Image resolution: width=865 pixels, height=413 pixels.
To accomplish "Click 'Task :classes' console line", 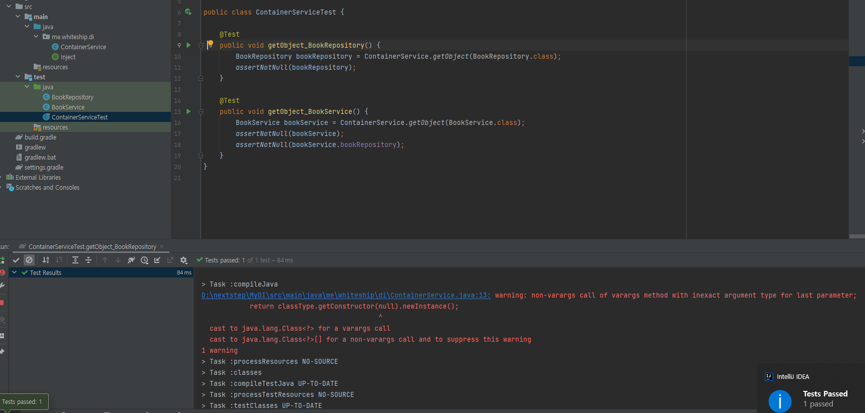I will pyautogui.click(x=231, y=372).
